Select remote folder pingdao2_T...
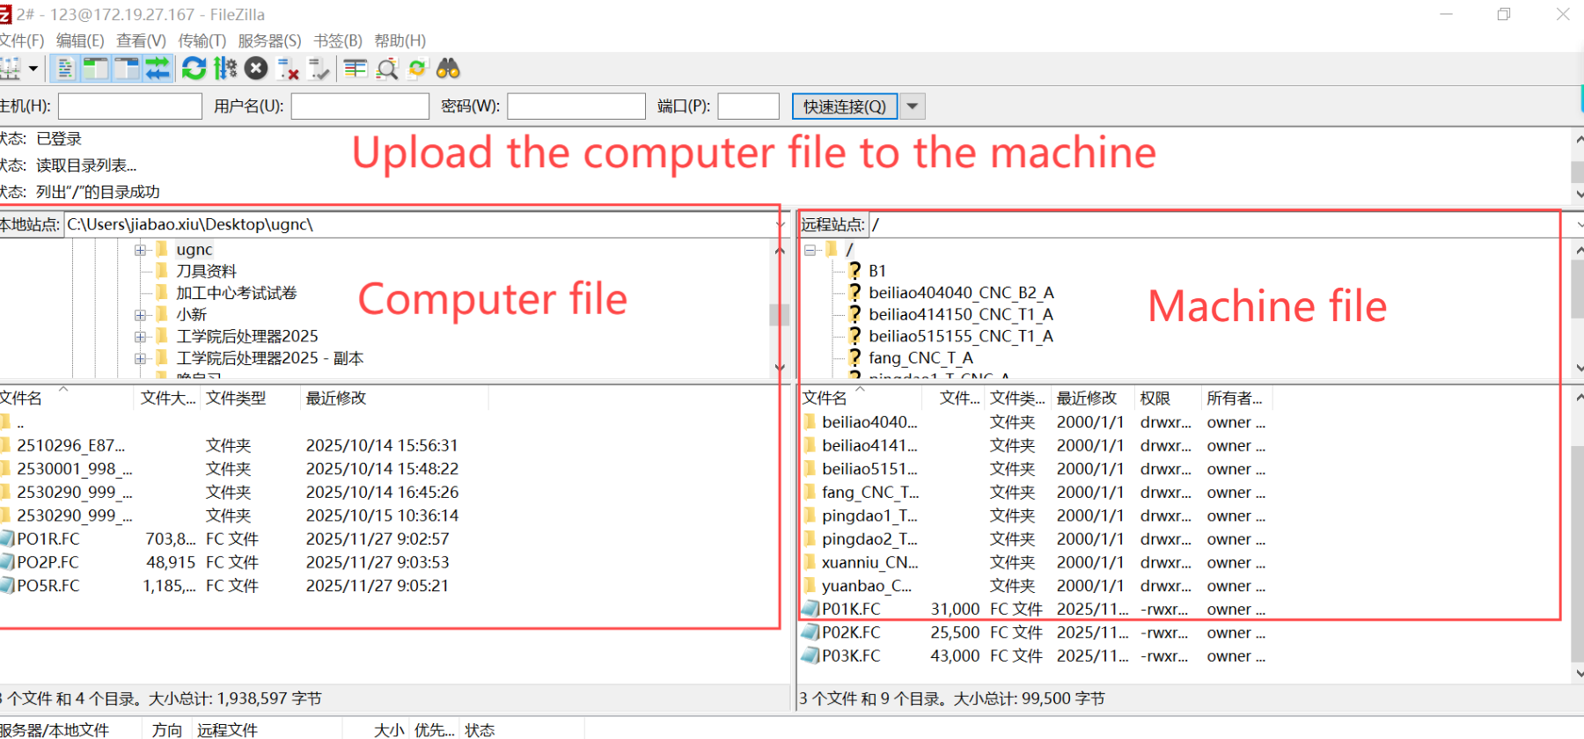Viewport: 1584px width, 739px height. coord(869,539)
